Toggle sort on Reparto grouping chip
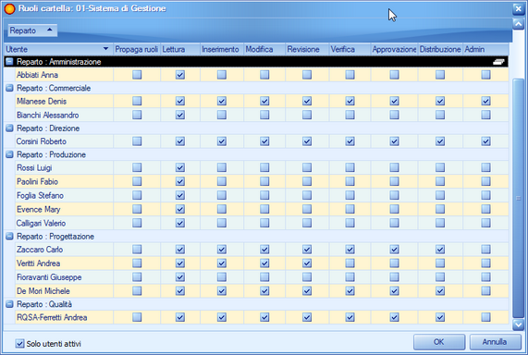Image resolution: width=528 pixels, height=355 pixels. pyautogui.click(x=32, y=31)
